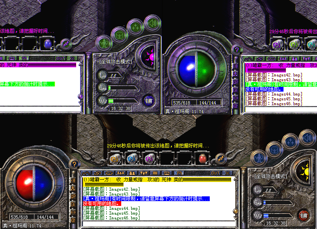Click the gray chat scrollbar down arrow
Viewport: 317px width, 229px height.
[x=236, y=218]
